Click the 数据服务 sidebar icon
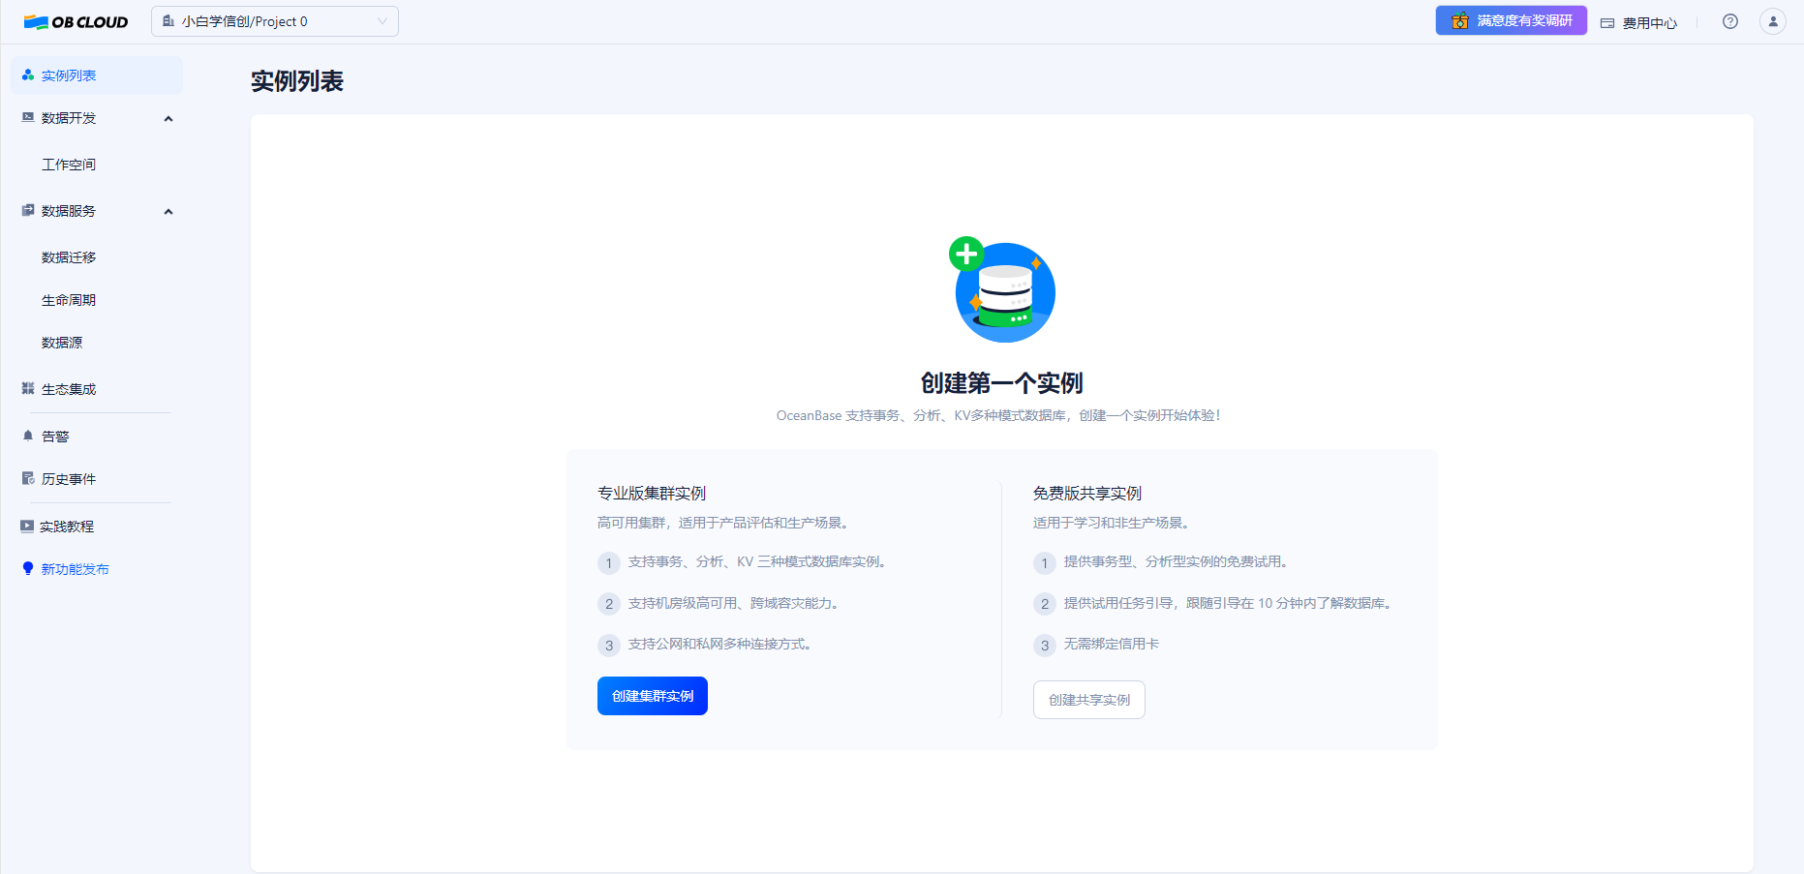Image resolution: width=1804 pixels, height=874 pixels. [x=28, y=211]
